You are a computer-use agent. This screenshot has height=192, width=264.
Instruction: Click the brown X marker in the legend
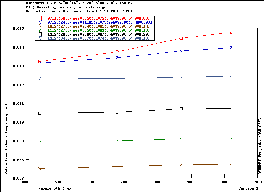(x=40, y=26)
